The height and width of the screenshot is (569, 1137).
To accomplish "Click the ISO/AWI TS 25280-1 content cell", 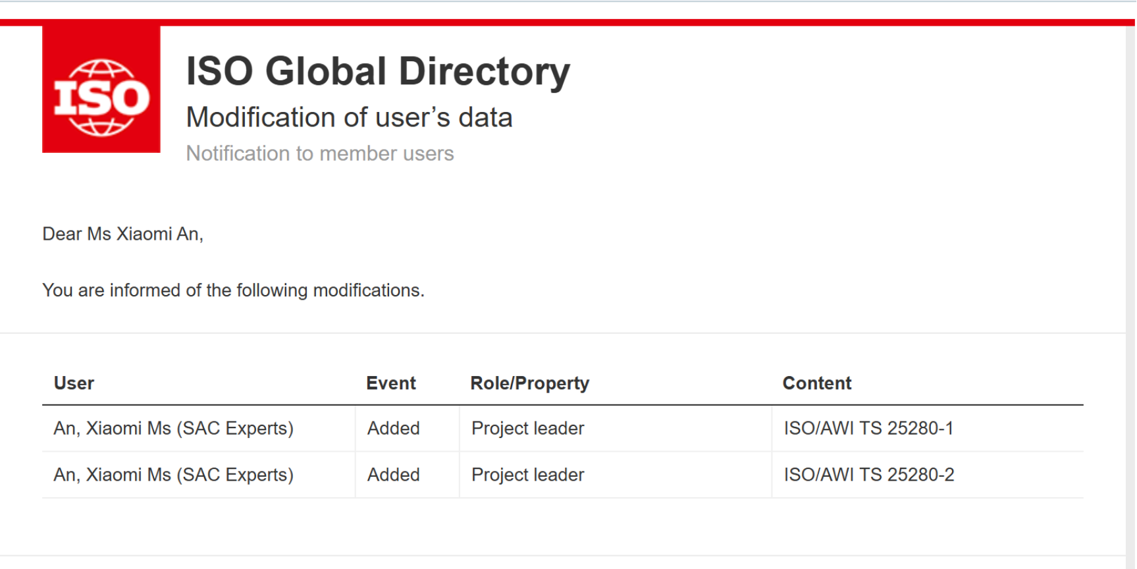I will point(868,428).
